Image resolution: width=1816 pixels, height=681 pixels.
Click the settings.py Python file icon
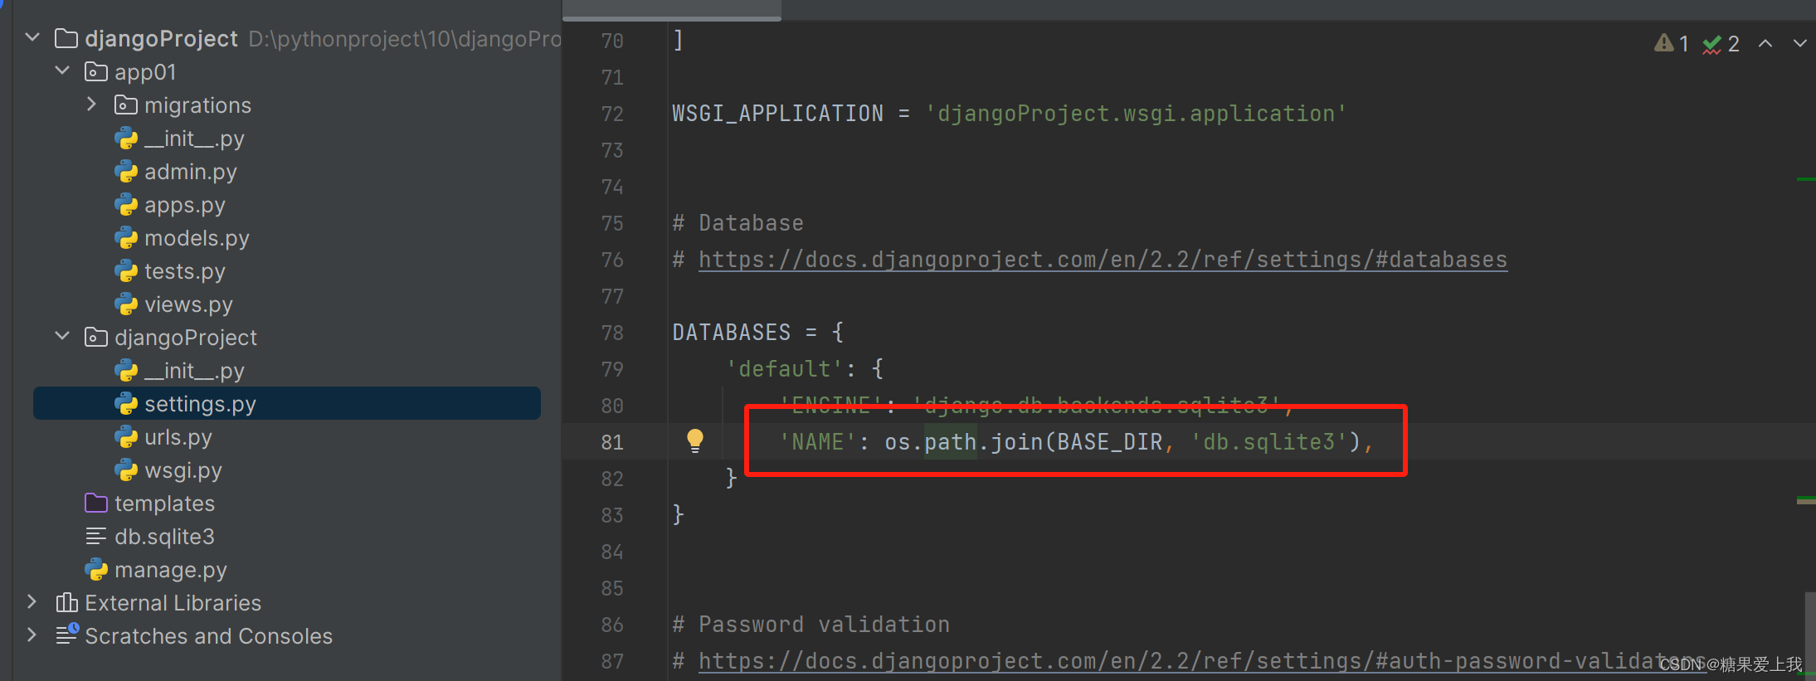pyautogui.click(x=126, y=404)
